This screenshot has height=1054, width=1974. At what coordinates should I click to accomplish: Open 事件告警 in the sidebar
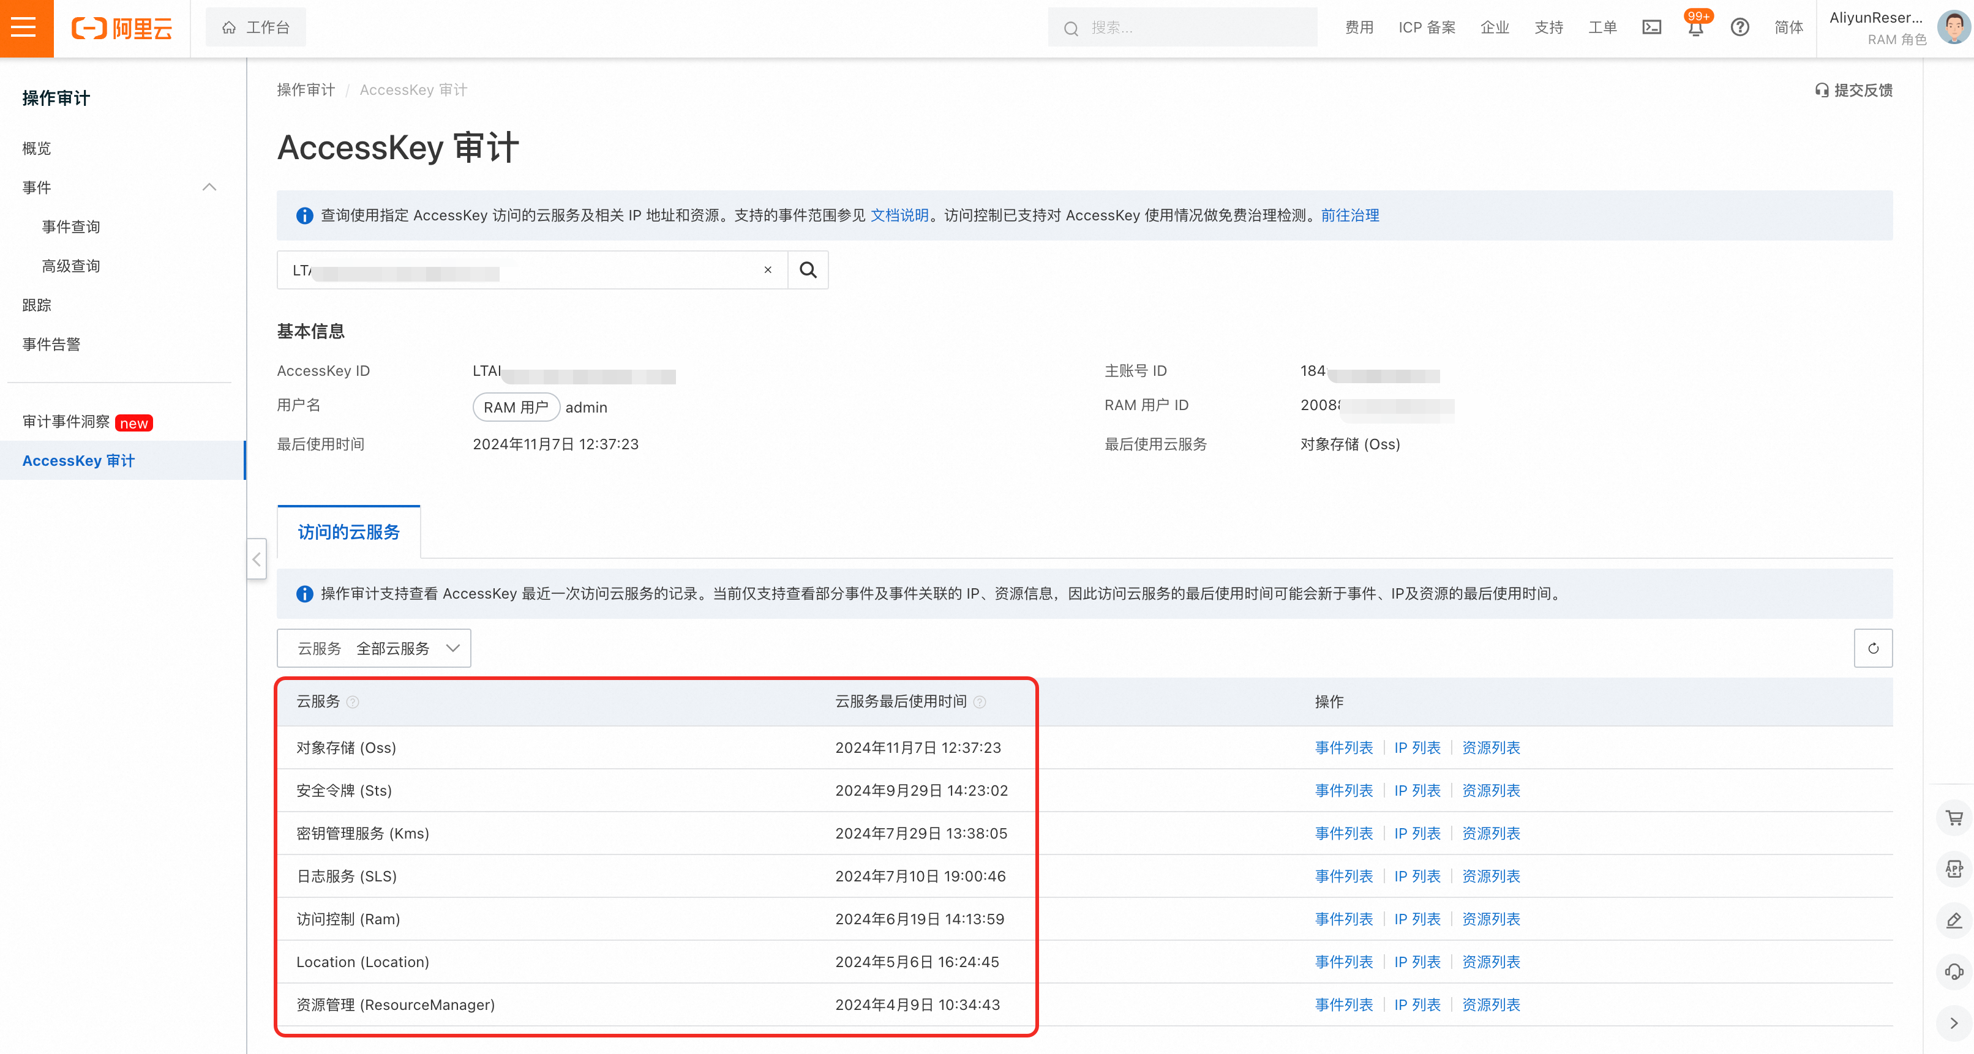tap(51, 344)
